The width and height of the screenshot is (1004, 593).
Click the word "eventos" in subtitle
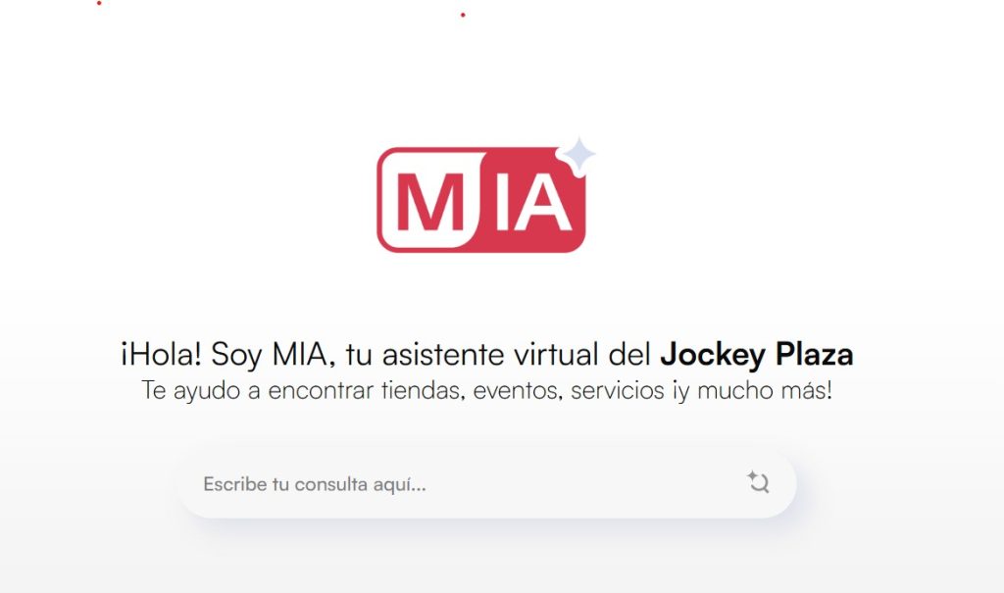tap(518, 391)
